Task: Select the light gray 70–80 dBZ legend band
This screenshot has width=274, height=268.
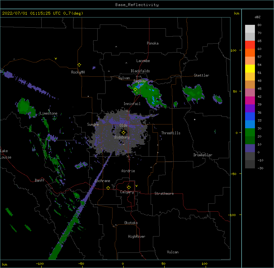Action: click(x=250, y=29)
